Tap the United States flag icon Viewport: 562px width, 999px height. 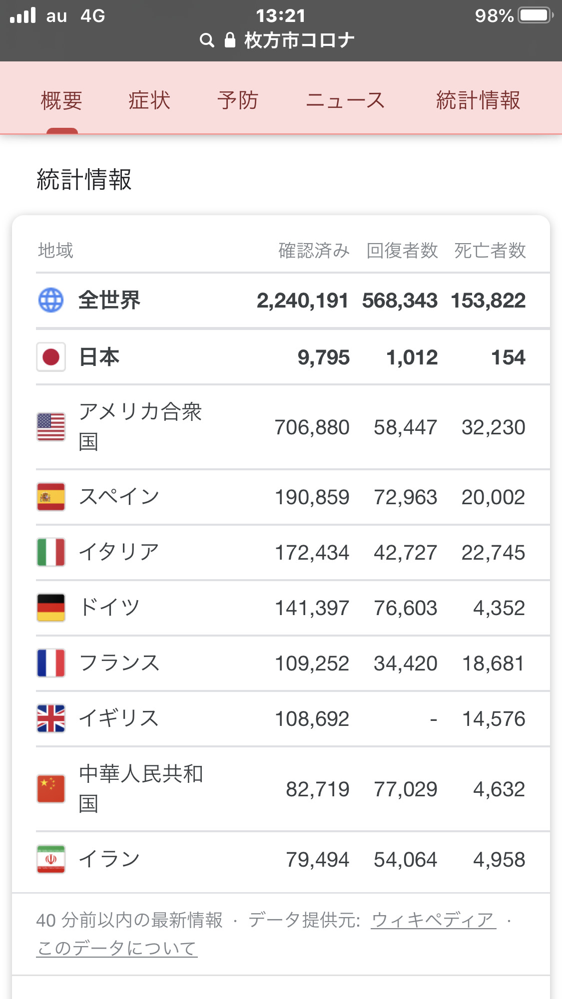[51, 427]
